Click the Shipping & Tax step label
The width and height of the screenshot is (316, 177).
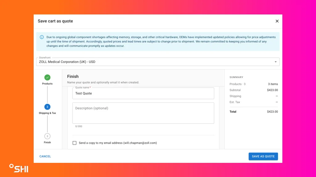[x=47, y=113]
